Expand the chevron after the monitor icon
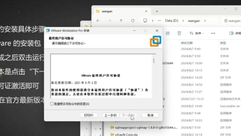 tap(153, 21)
